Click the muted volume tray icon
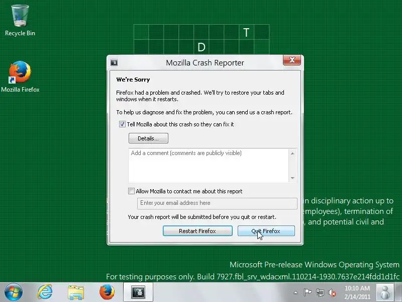This screenshot has height=302, width=402. [x=332, y=292]
